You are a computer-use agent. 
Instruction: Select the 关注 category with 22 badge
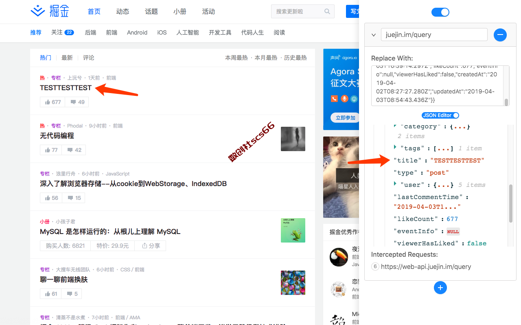pos(63,32)
